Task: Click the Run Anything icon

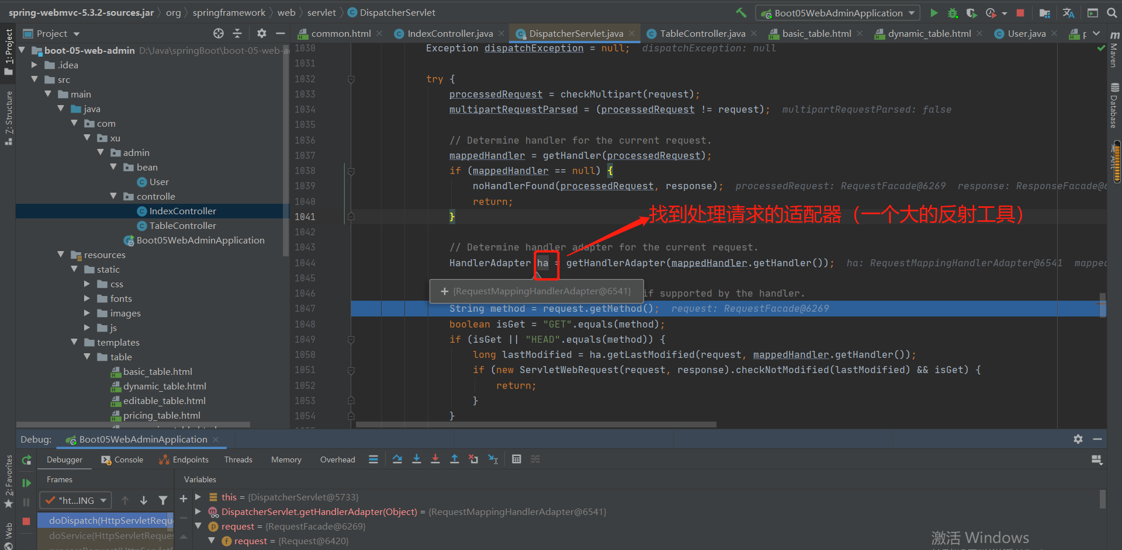Action: pos(1092,13)
